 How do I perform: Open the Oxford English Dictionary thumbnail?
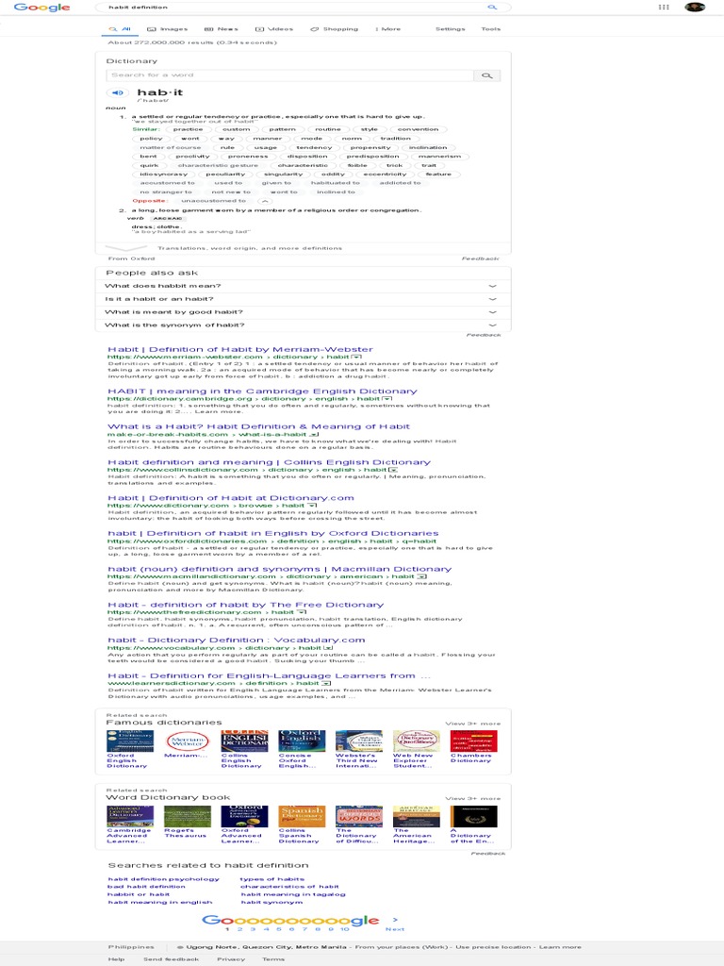point(130,741)
